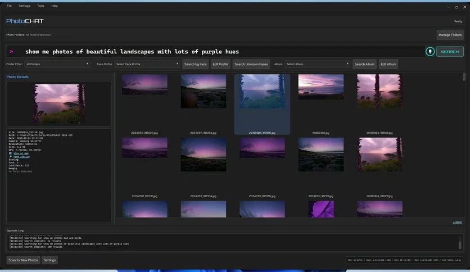Screen dimensions: 470x272
Task: Click the System Log label
Action: [x=15, y=230]
